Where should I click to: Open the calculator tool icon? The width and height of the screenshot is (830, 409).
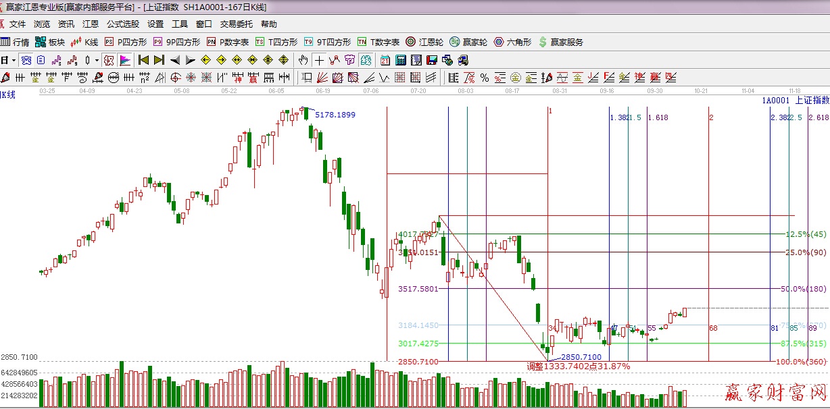point(400,60)
